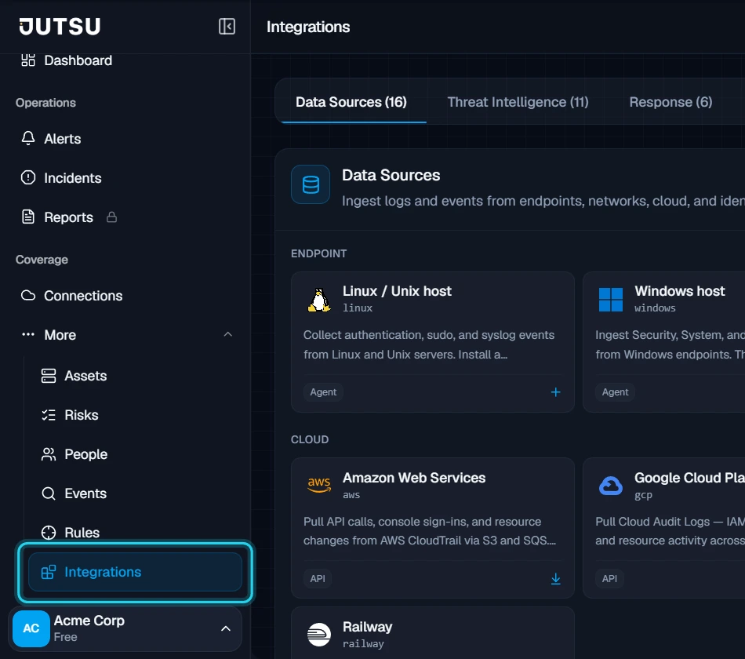This screenshot has width=745, height=659.
Task: Switch to Response (6) tab
Action: coord(670,102)
